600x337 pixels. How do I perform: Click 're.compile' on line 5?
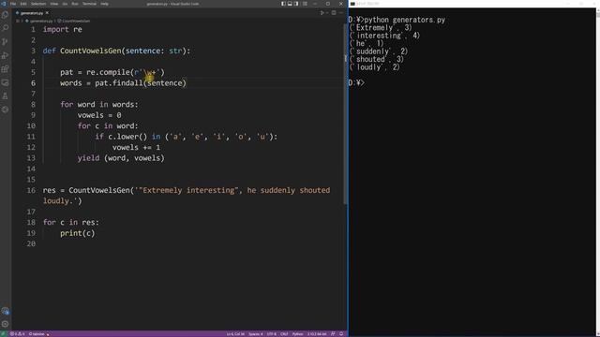point(109,72)
